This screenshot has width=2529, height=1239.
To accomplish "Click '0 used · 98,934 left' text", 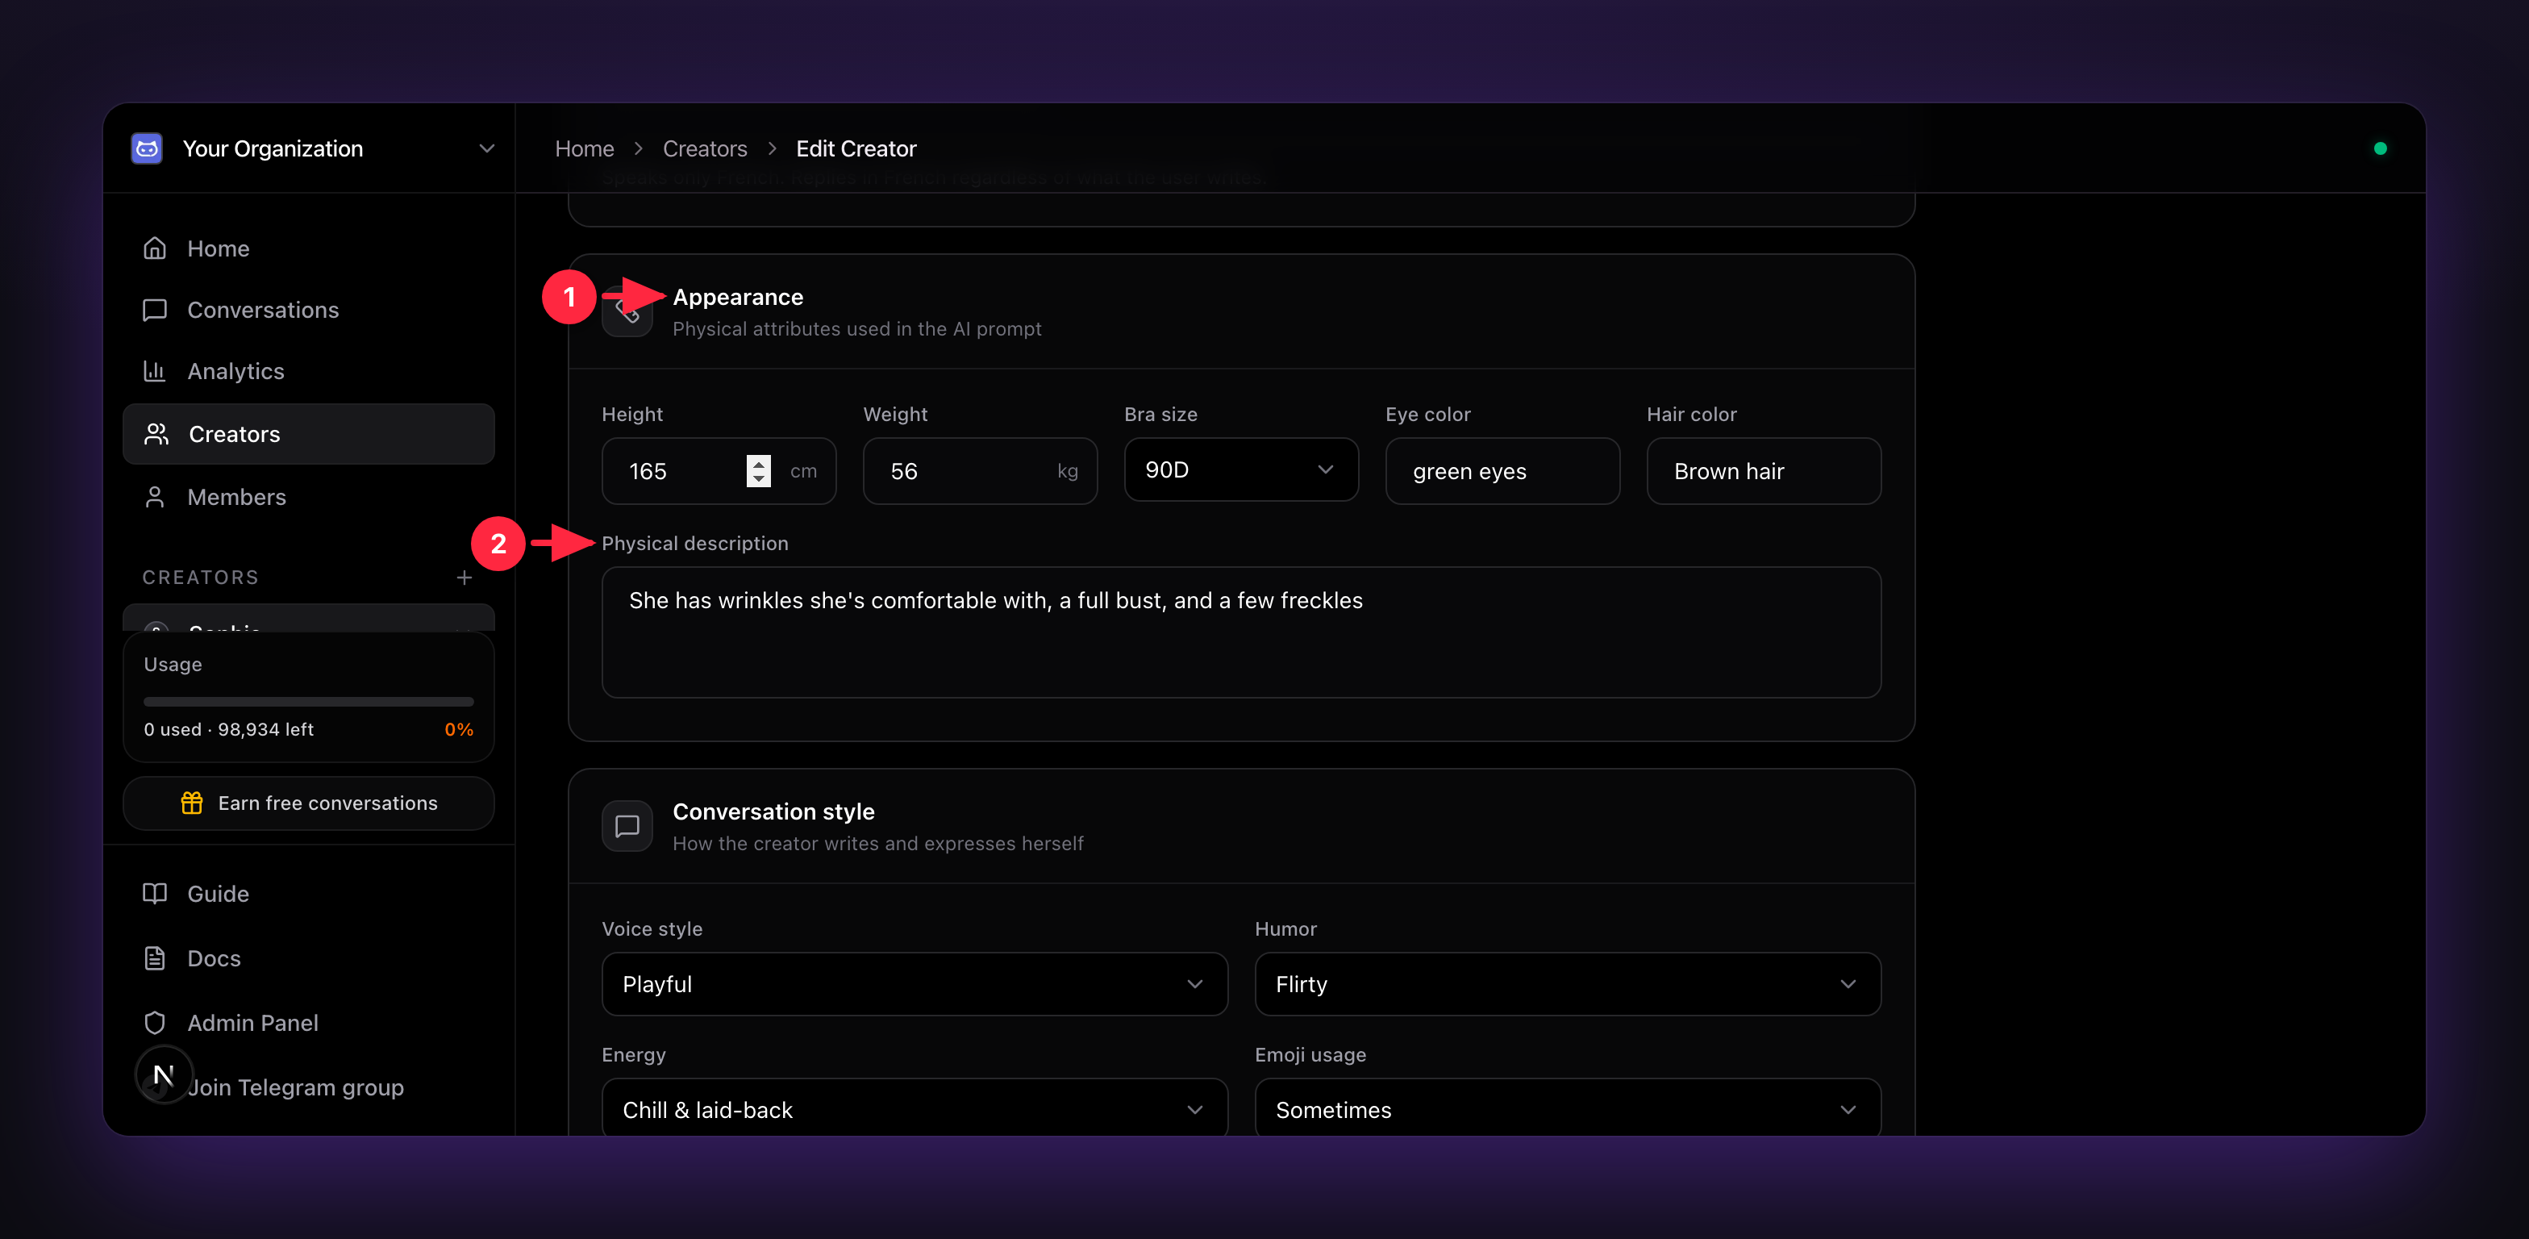I will click(229, 729).
